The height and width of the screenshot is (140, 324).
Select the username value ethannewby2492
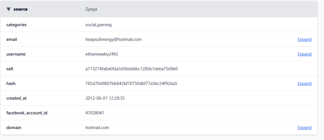(x=102, y=54)
